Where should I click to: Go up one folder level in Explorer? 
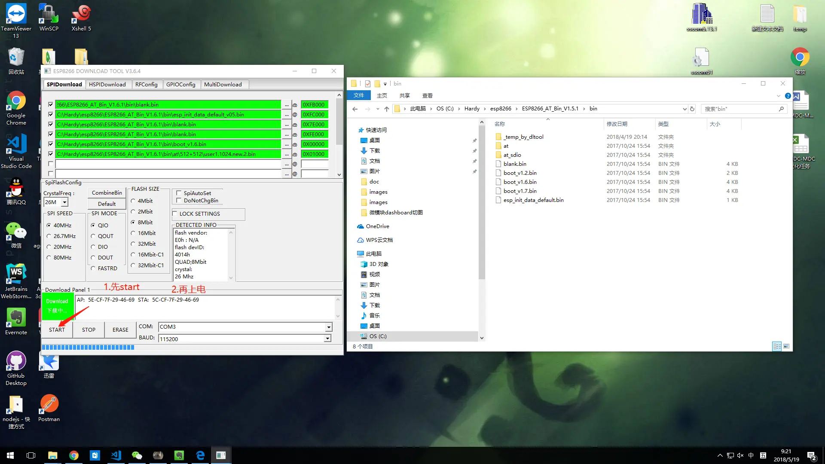click(387, 109)
